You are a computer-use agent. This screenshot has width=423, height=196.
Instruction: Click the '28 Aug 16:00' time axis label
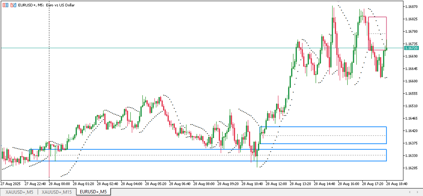pos(348,184)
